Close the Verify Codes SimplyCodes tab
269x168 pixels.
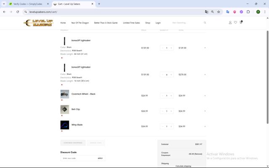(48, 4)
